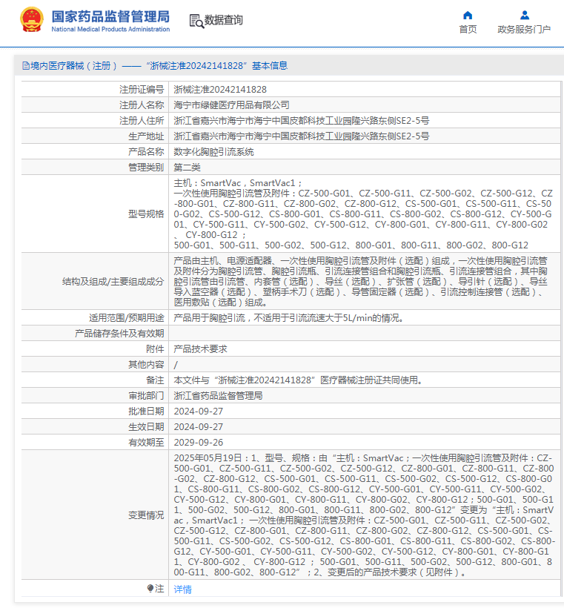Image resolution: width=564 pixels, height=608 pixels.
Task: Click the 变更情况 row label
Action: tap(146, 515)
